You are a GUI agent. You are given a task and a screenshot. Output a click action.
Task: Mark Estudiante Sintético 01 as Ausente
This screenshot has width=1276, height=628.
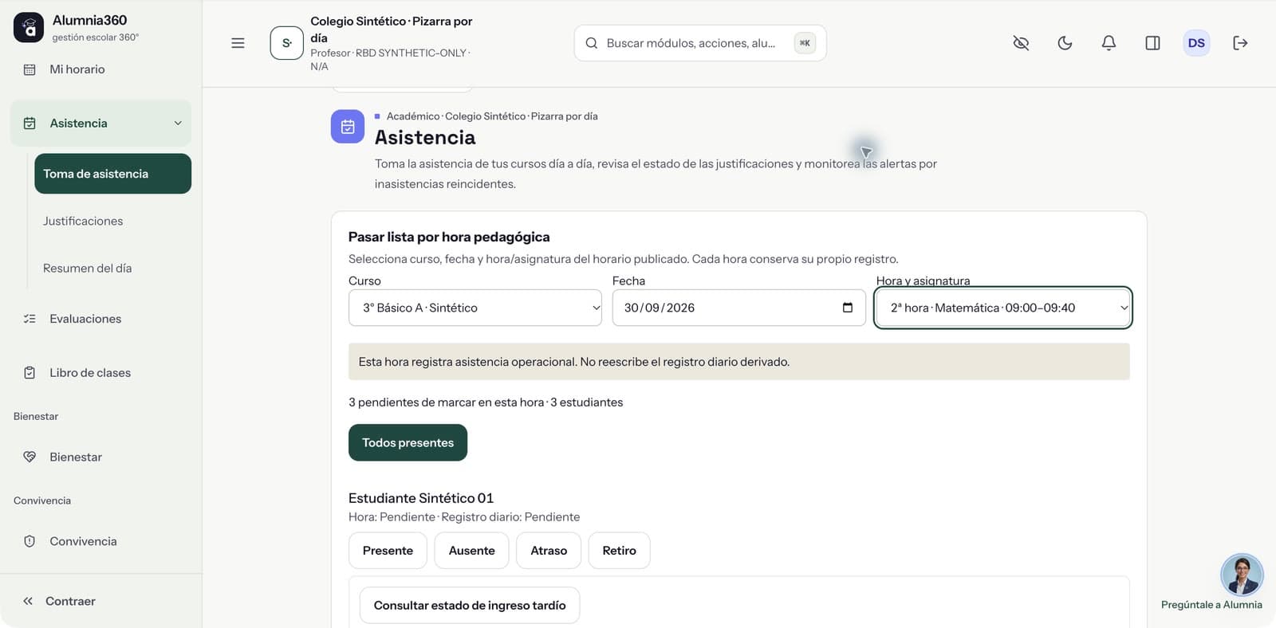pos(471,551)
